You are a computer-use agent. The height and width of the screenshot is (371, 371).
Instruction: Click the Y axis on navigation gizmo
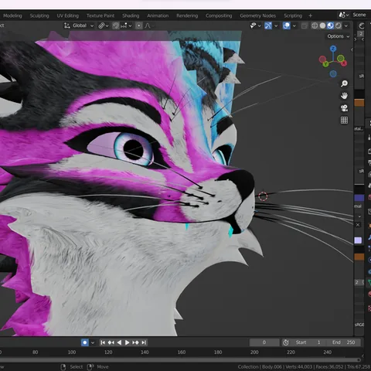325,63
